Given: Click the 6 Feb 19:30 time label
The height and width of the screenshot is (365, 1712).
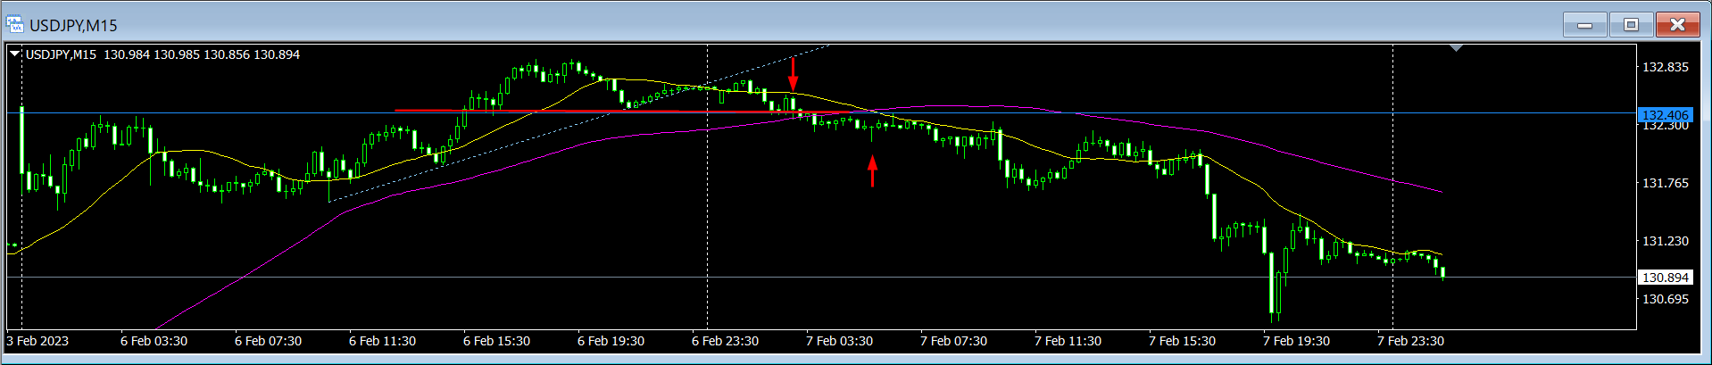Looking at the screenshot, I should (x=611, y=341).
